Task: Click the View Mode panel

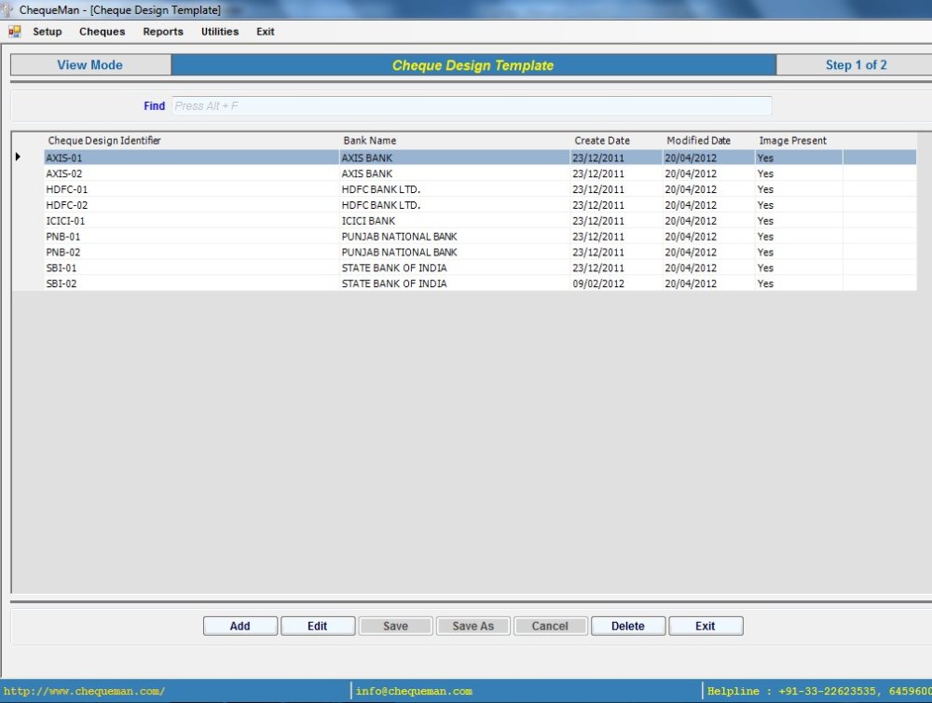Action: pos(90,65)
